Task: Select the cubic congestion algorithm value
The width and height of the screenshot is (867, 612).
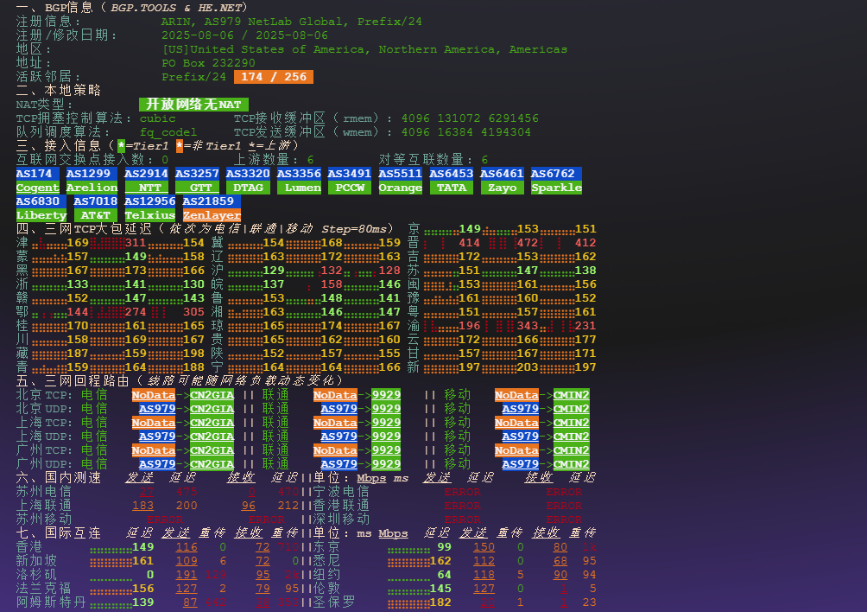Action: tap(157, 118)
